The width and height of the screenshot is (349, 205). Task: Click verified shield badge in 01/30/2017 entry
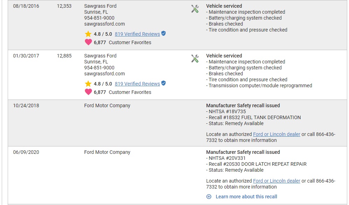point(163,83)
